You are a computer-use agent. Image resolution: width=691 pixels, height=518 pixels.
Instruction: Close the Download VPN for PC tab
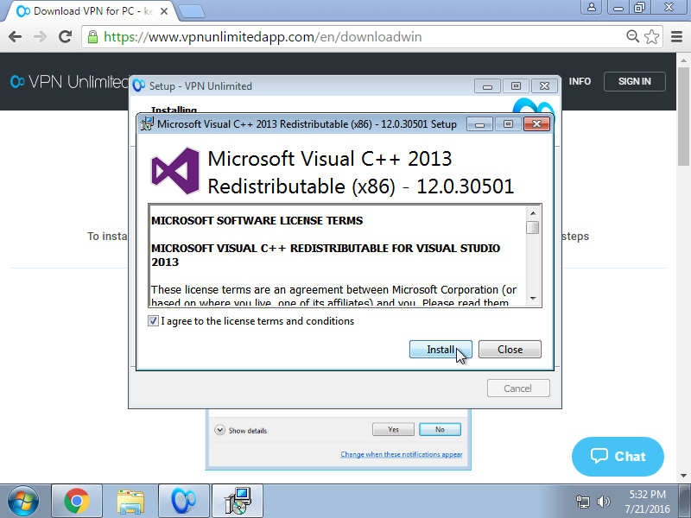pos(163,11)
